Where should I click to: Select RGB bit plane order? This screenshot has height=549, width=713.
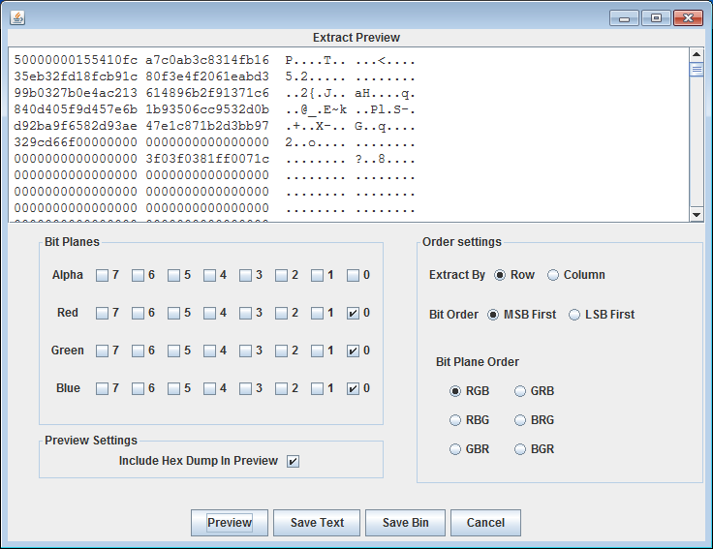pos(455,391)
